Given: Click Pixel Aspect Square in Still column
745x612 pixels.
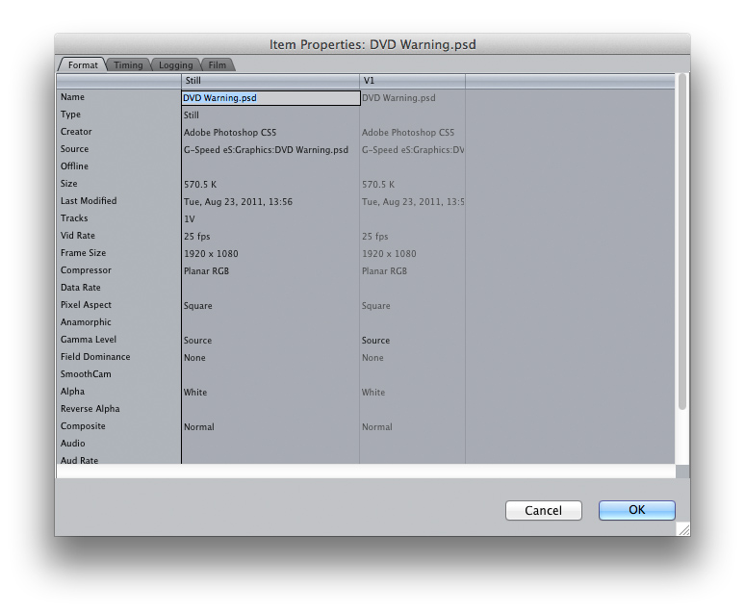Looking at the screenshot, I should point(198,306).
